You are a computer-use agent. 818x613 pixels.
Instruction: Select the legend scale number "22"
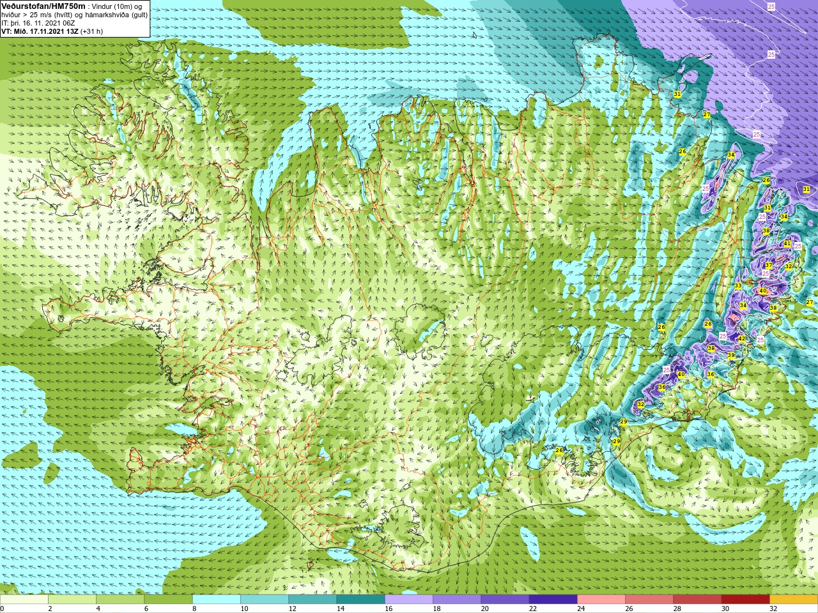[x=533, y=609]
